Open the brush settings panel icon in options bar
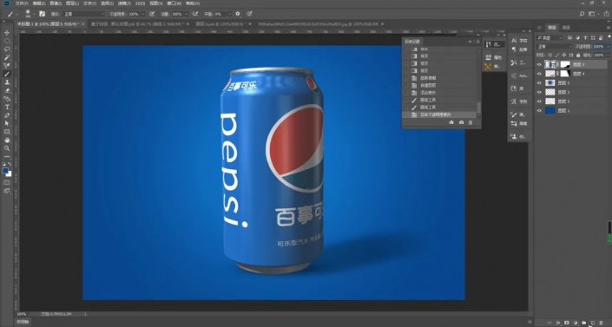The height and width of the screenshot is (327, 612). 43,14
